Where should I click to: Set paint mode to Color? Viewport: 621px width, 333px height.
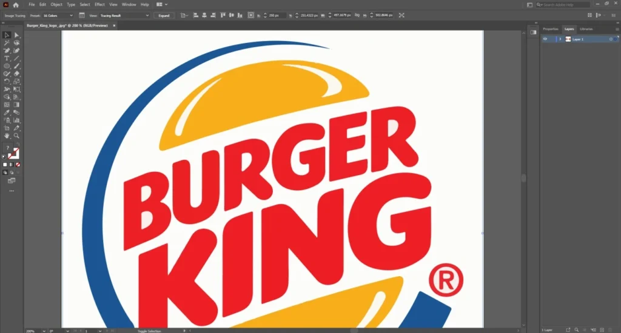[x=5, y=165]
